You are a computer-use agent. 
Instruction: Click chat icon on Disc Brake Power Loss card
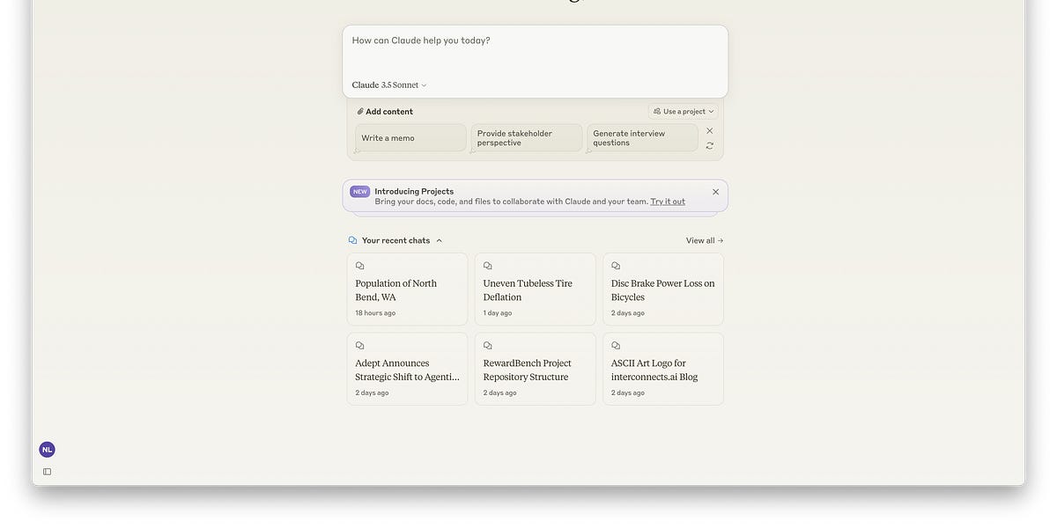tap(616, 266)
